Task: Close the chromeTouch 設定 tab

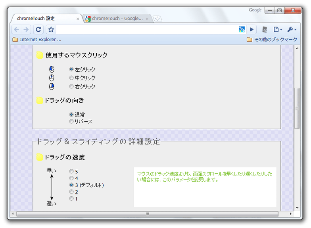Action: point(78,19)
